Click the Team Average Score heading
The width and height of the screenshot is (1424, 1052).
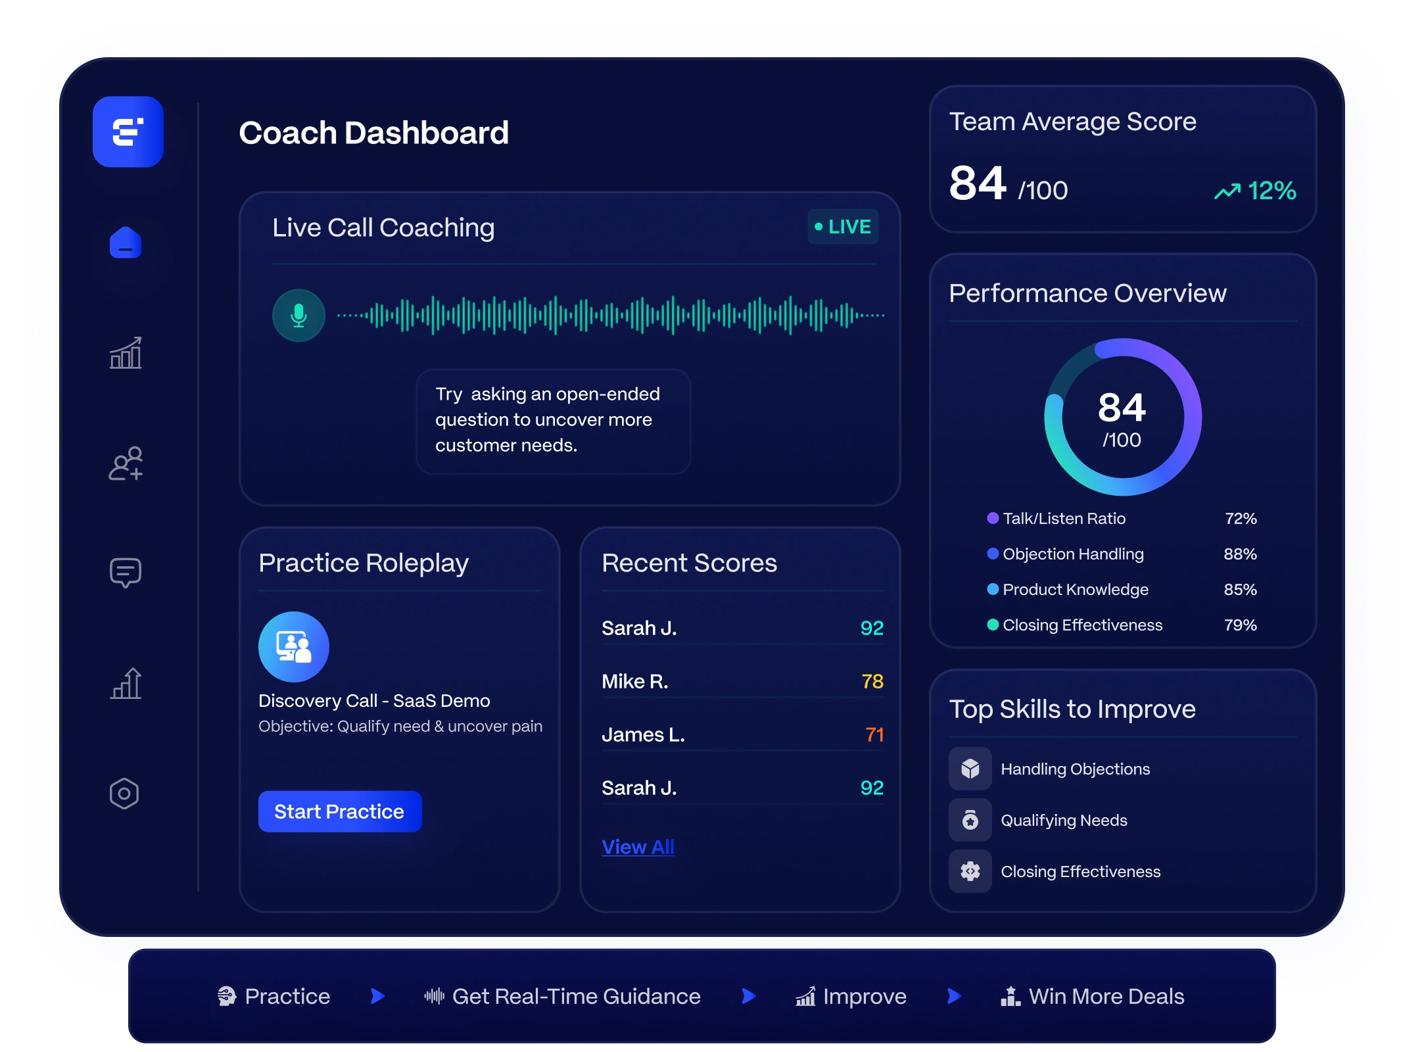(1072, 122)
